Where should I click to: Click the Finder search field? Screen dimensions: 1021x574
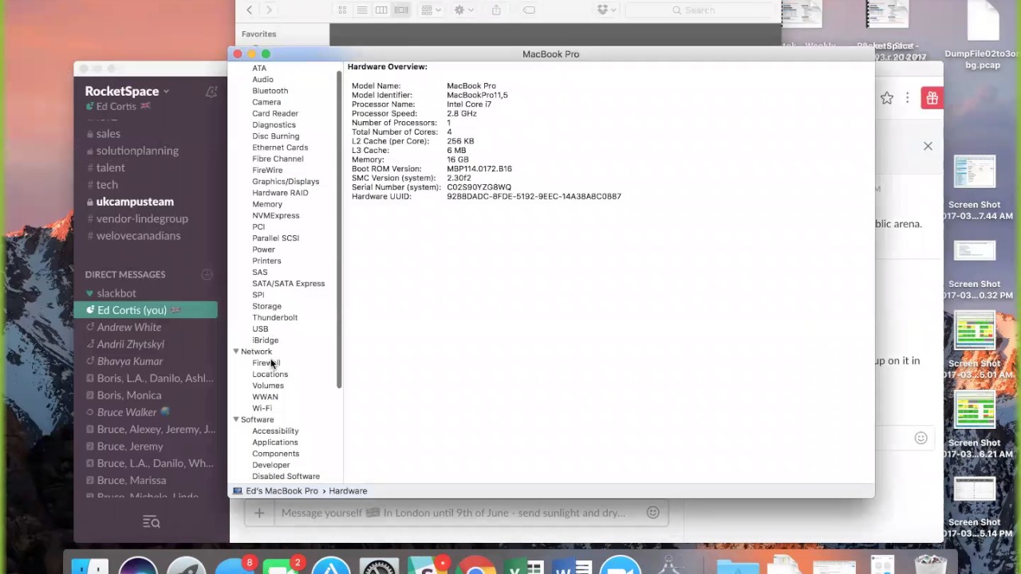coord(699,10)
